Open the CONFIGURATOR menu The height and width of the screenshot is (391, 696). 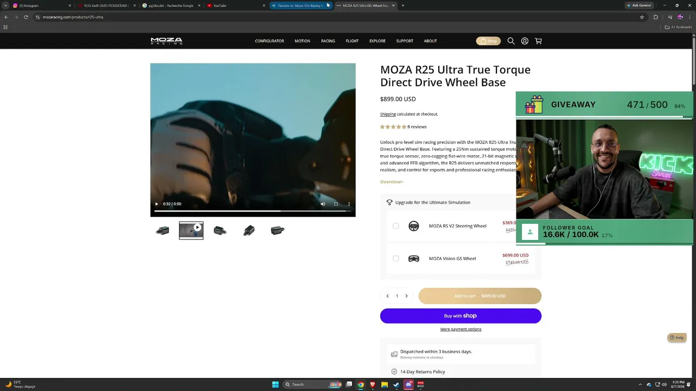(x=270, y=41)
